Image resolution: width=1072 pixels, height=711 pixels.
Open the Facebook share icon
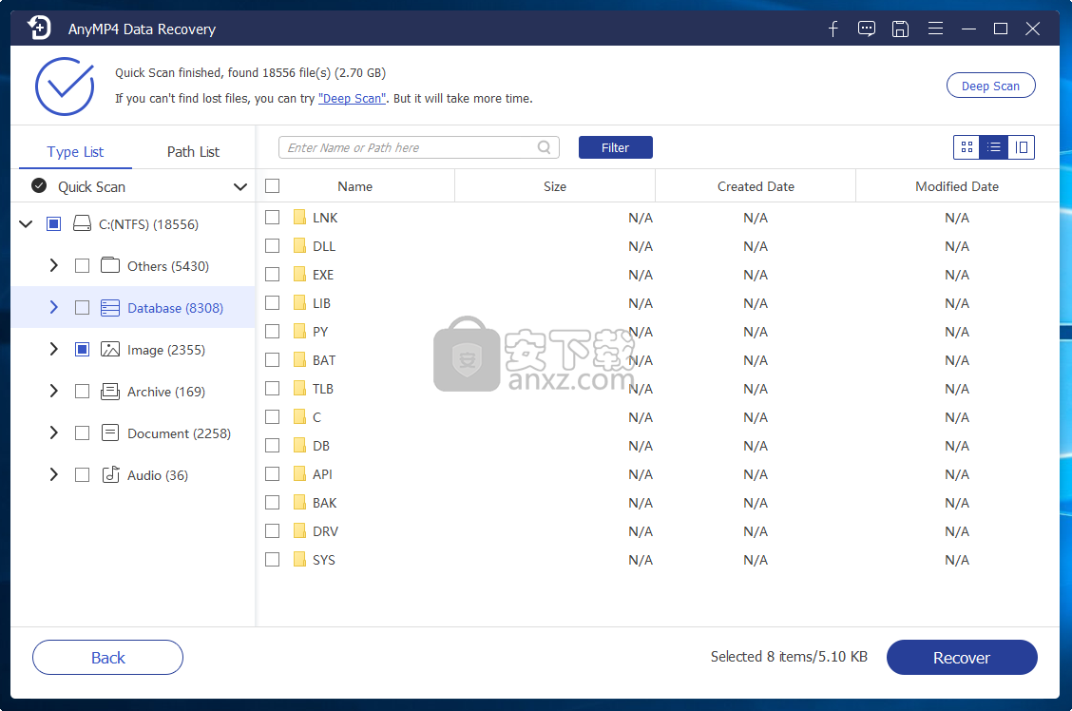pos(833,29)
